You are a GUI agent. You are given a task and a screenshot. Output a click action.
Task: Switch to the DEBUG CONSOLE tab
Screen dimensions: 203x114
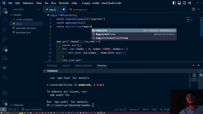(x=83, y=66)
